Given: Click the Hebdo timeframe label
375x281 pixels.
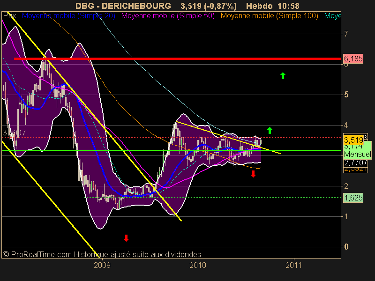Looking at the screenshot, I should tap(259, 6).
